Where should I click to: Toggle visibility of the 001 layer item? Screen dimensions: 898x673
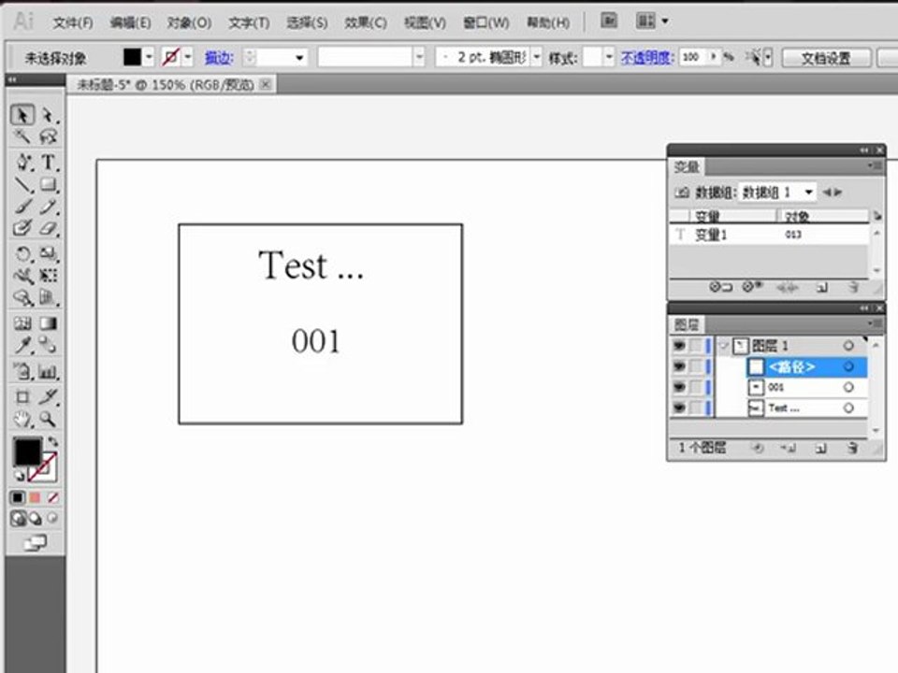tap(679, 387)
